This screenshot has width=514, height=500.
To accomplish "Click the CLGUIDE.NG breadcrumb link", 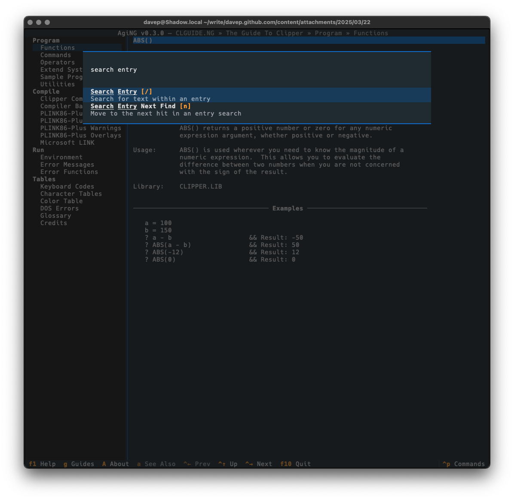I will (195, 33).
